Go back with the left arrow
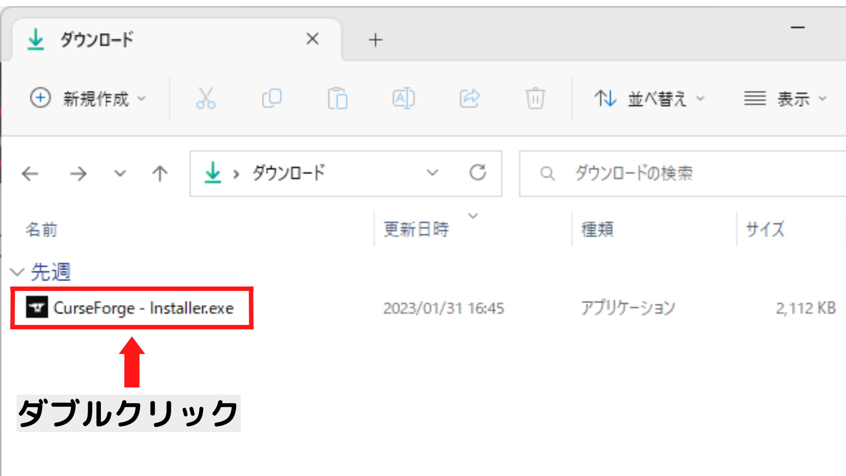The image size is (846, 476). tap(30, 174)
